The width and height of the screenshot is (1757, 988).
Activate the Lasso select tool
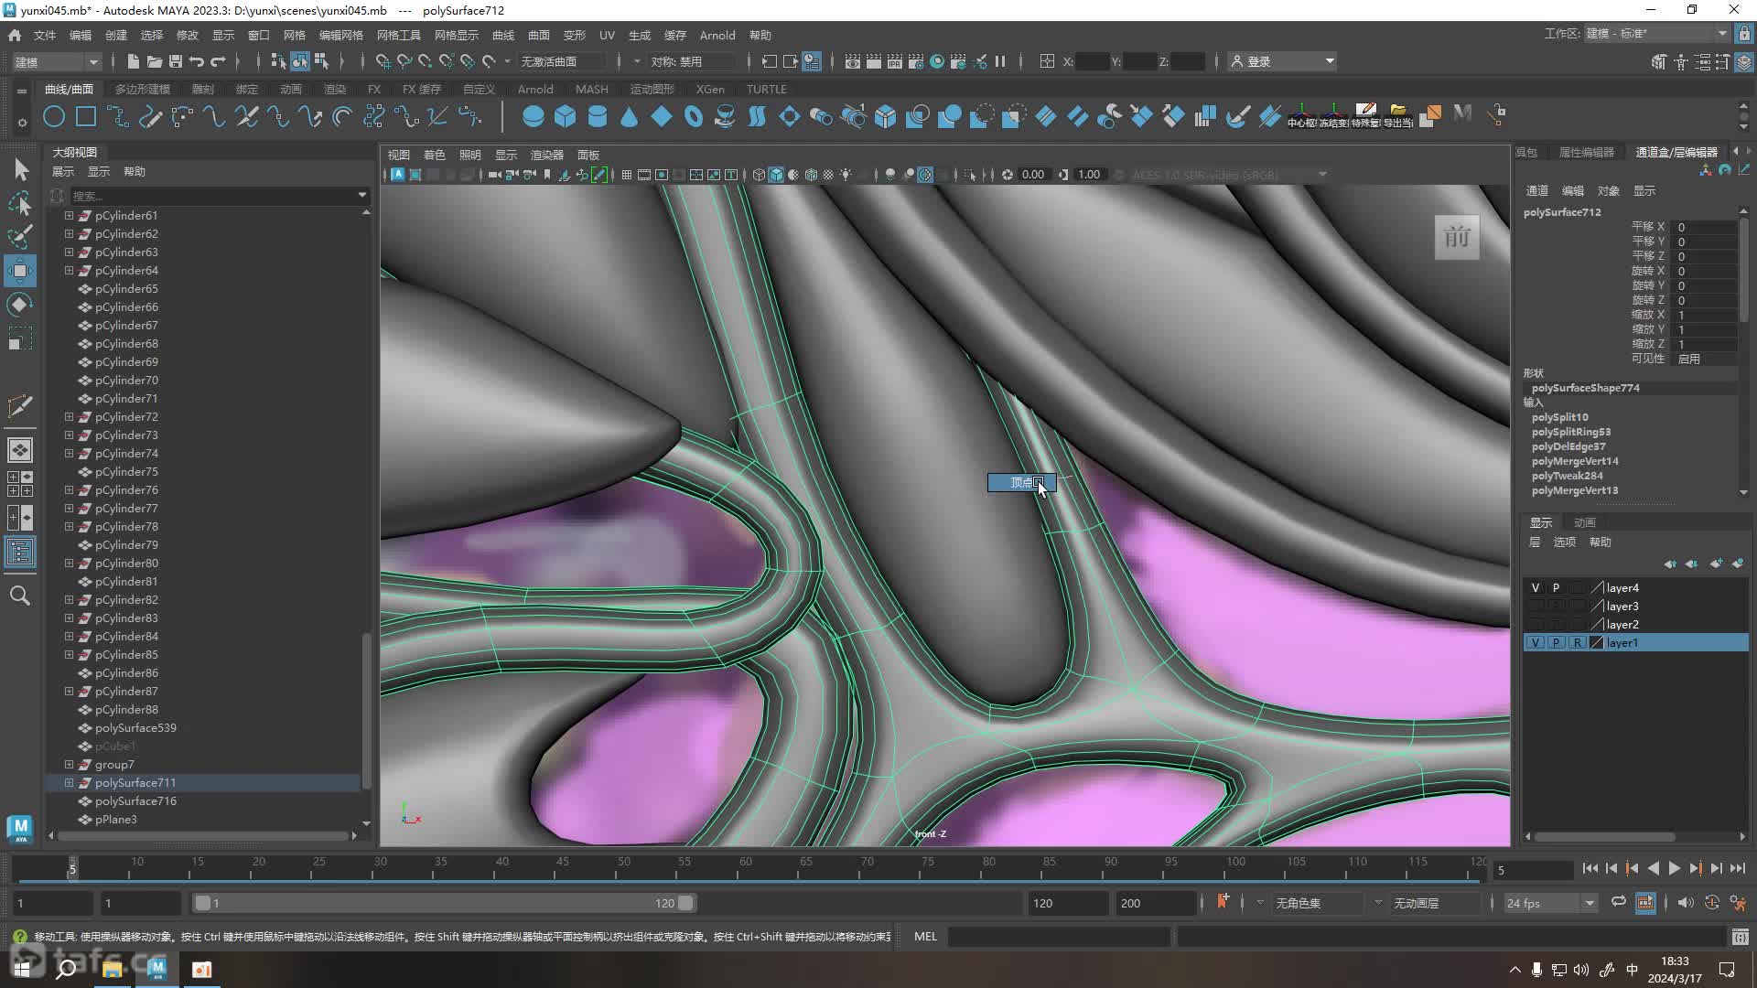pyautogui.click(x=20, y=203)
